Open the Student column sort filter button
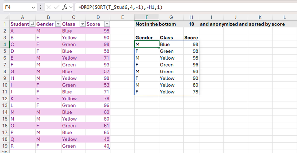This screenshot has height=153, width=297. (x=32, y=24)
